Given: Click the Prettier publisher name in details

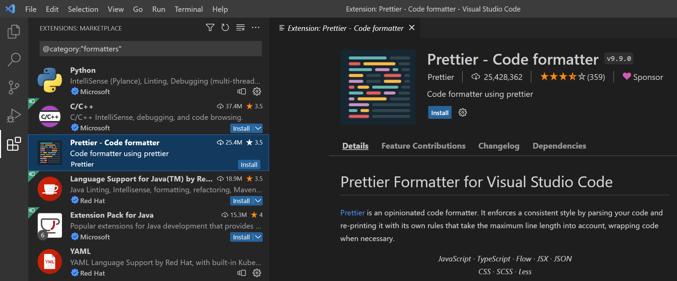Looking at the screenshot, I should click(441, 77).
